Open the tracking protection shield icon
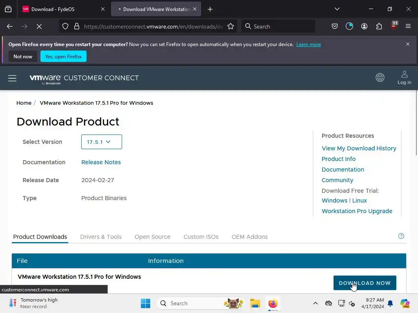The image size is (418, 313). point(65,26)
